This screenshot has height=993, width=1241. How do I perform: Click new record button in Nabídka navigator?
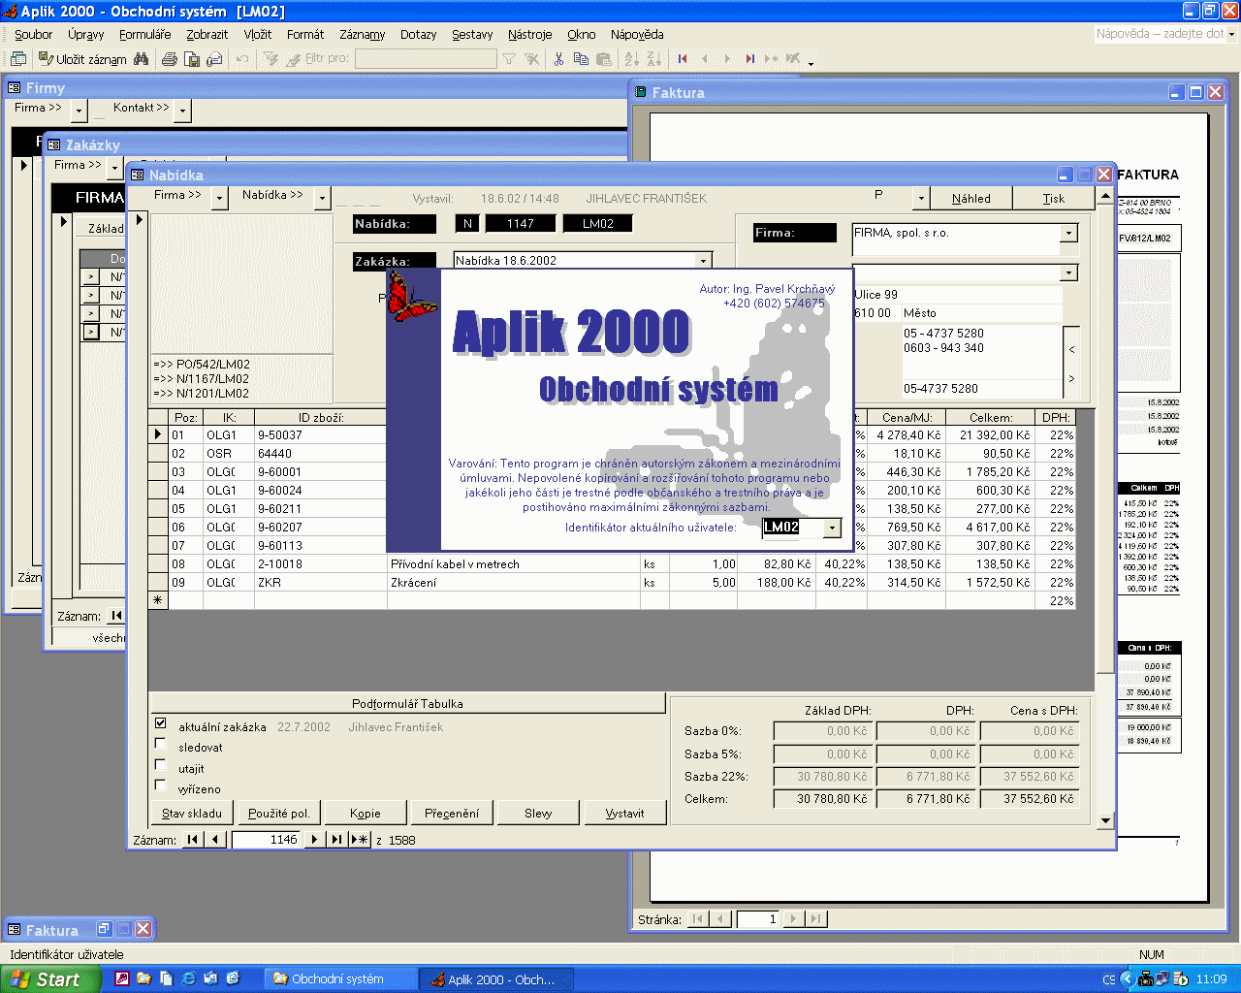coord(359,840)
